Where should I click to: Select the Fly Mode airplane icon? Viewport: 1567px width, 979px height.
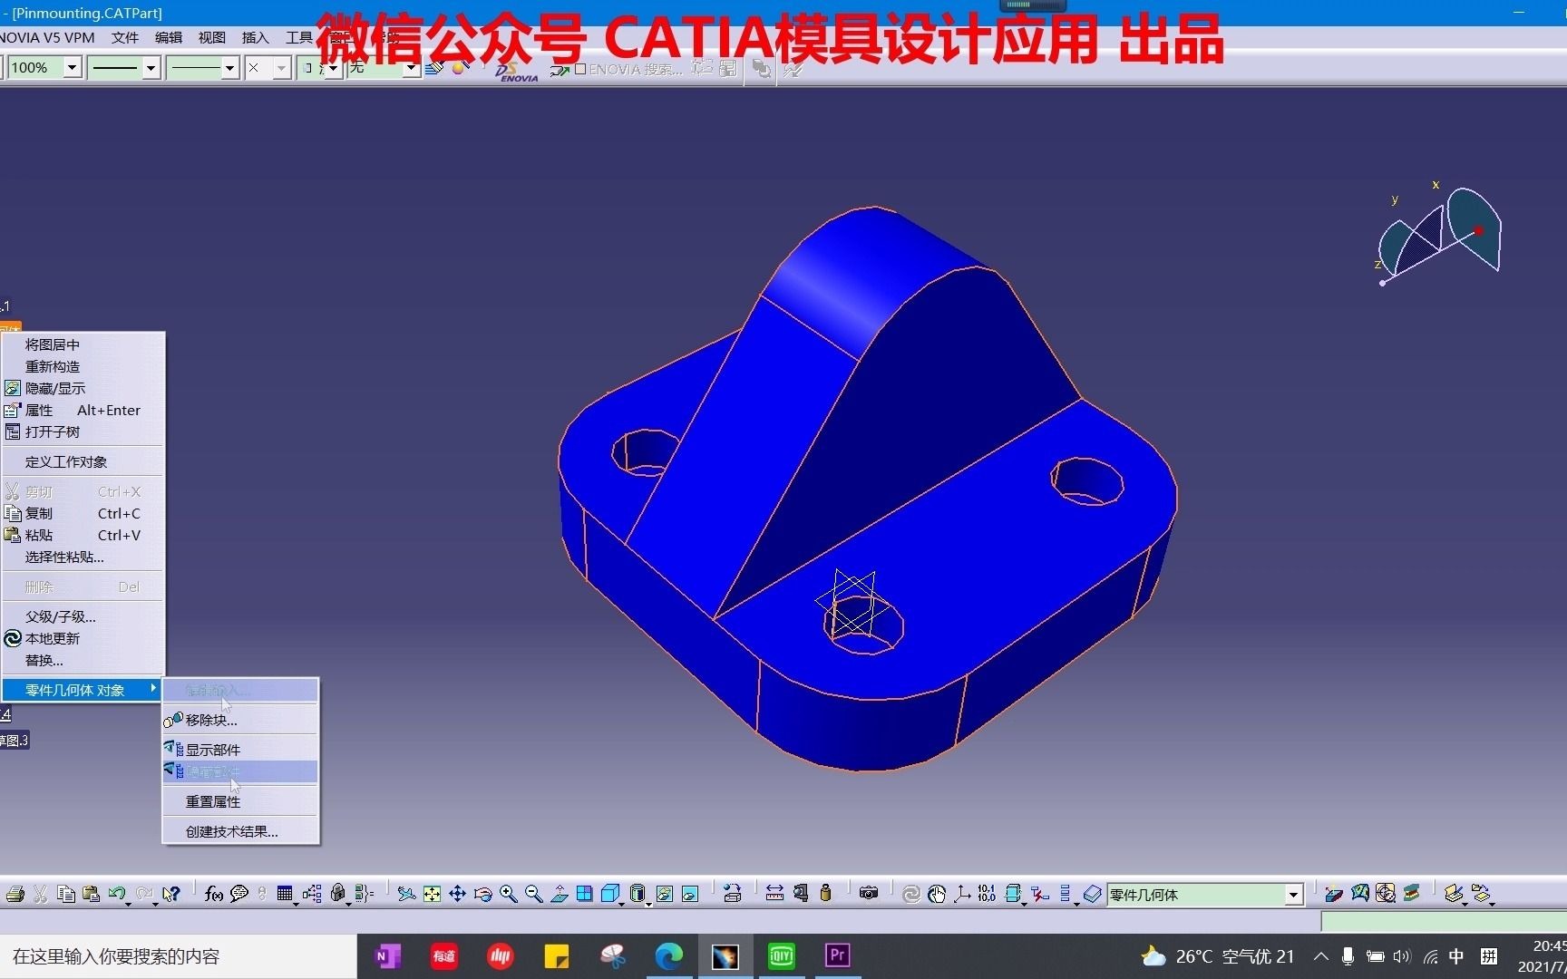click(406, 894)
